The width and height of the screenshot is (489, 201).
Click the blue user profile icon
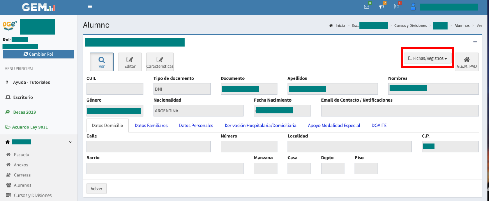(413, 7)
